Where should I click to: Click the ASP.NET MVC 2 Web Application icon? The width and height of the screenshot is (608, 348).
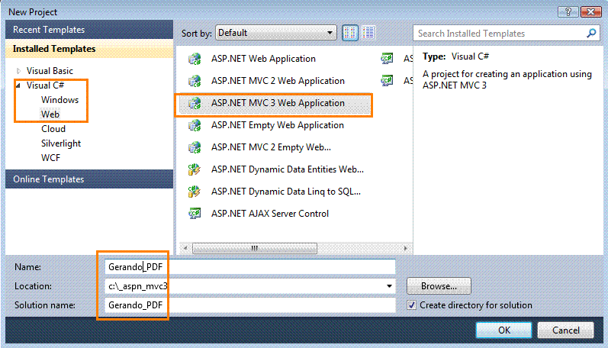click(x=195, y=81)
